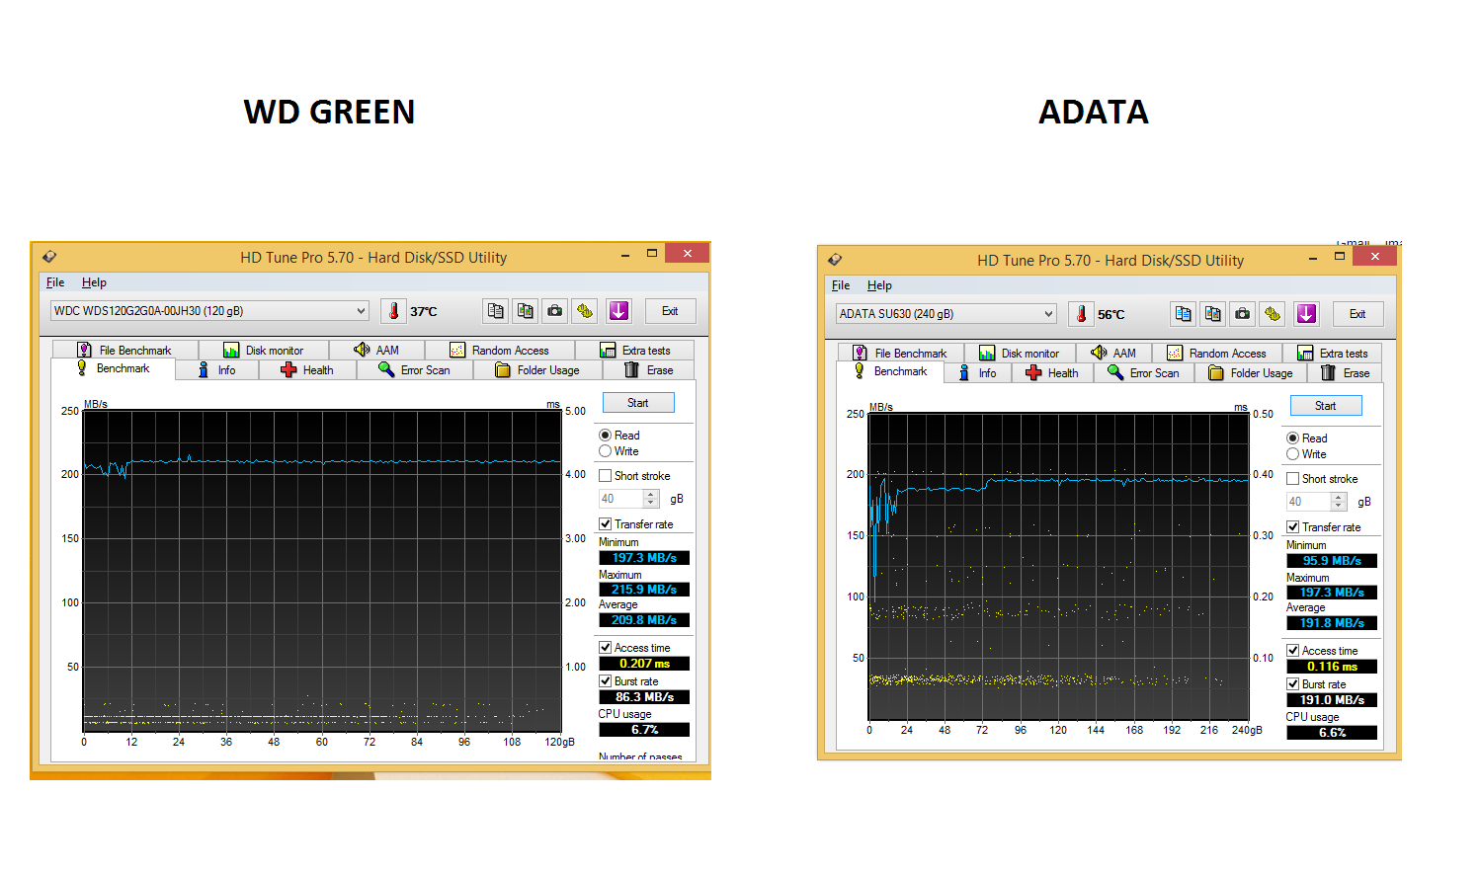Click purple download arrow icon, WD Green window
1480x875 pixels.
618,311
